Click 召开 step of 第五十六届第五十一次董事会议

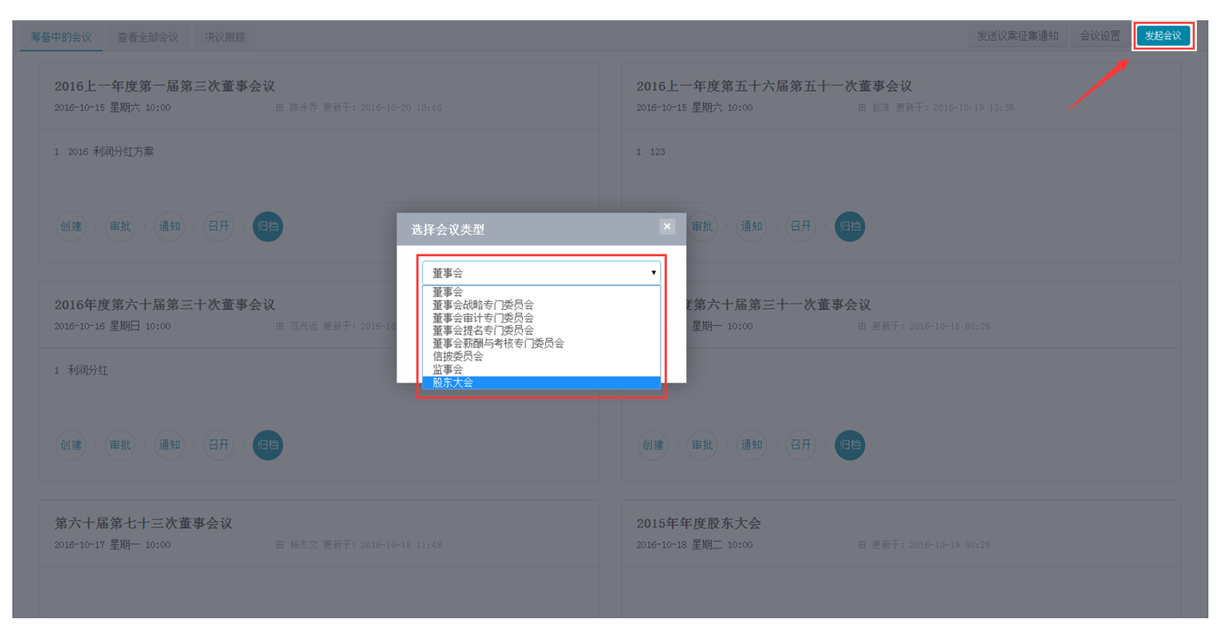[801, 226]
